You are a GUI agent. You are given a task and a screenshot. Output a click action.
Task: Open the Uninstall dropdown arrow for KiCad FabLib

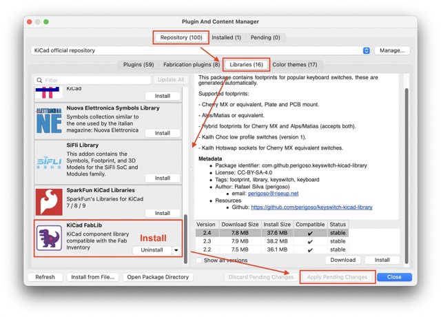176,249
